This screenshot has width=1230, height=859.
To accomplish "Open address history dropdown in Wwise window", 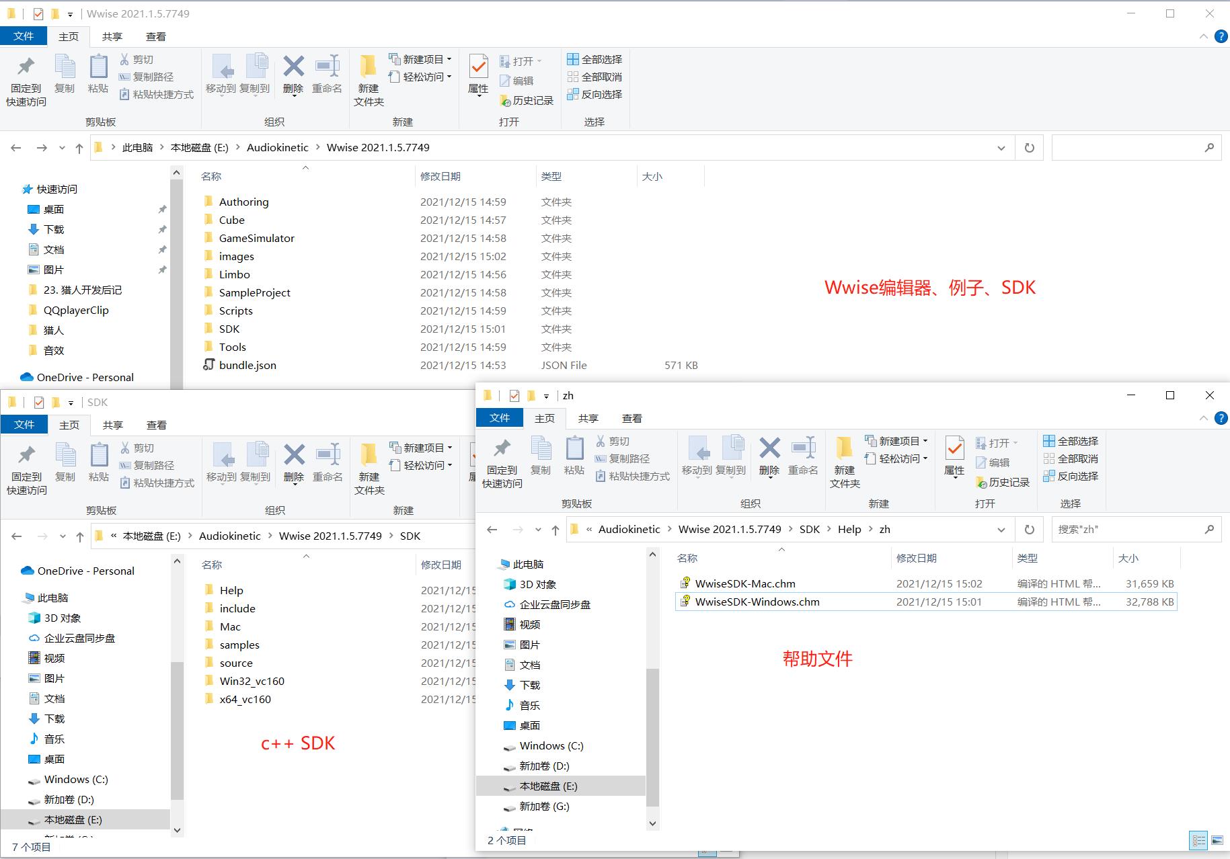I will 1001,148.
